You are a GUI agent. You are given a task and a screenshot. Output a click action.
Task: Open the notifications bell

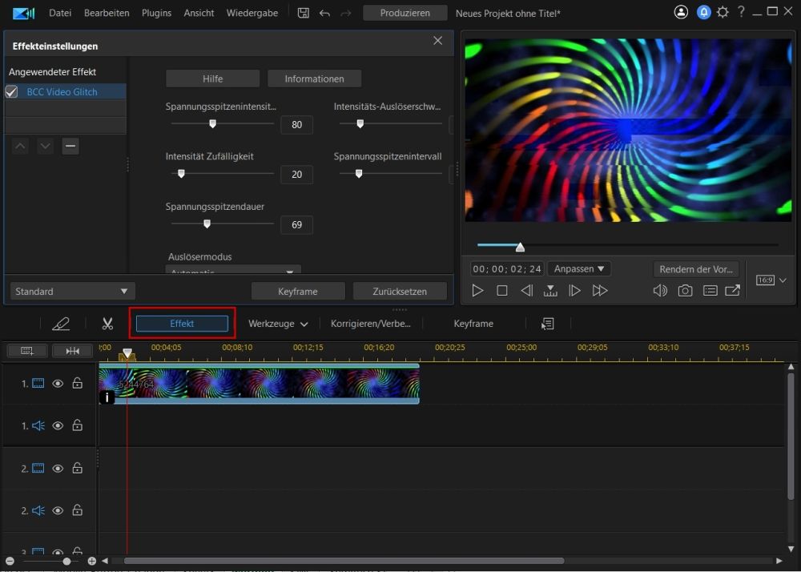pyautogui.click(x=703, y=12)
